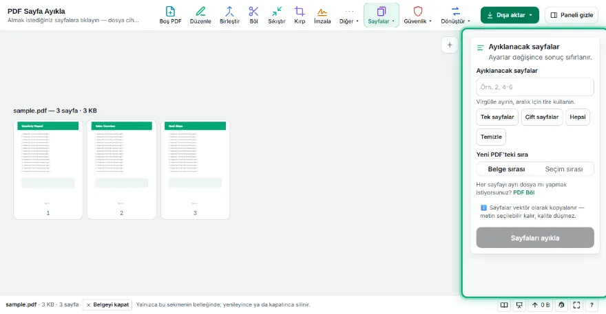This screenshot has width=606, height=314.
Task: Choose Belge sırası order
Action: coord(506,169)
